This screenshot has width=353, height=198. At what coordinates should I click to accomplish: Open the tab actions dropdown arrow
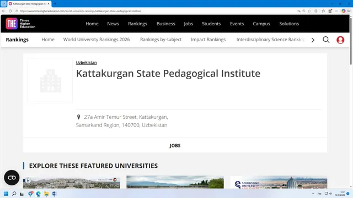pyautogui.click(x=4, y=4)
